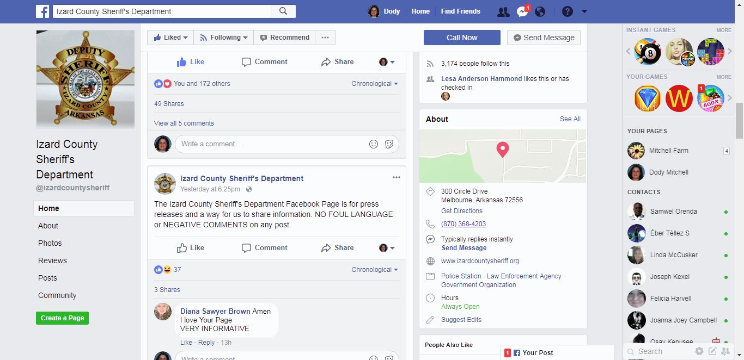Open 8 Ball Pool instant game
Viewport: 744px width, 360px height.
(x=648, y=52)
